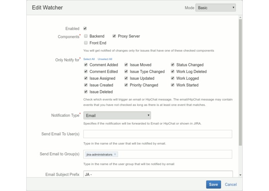Remove the jira-administrators group tag

pos(115,154)
